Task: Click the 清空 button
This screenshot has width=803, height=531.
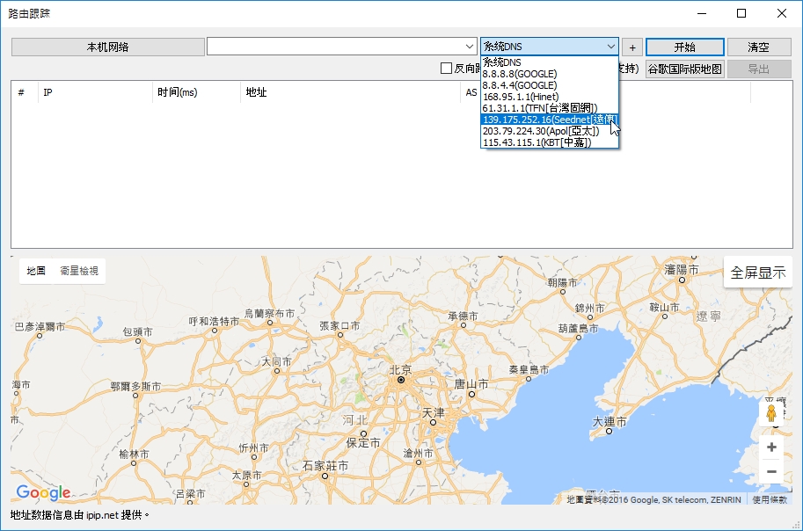Action: click(x=758, y=47)
